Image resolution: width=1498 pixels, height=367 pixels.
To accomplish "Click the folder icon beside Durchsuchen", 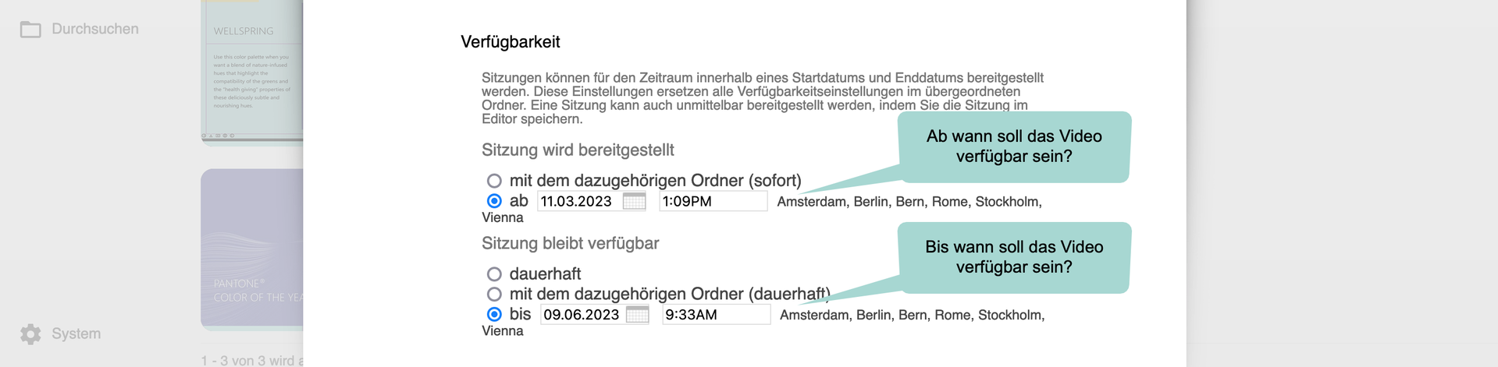I will tap(30, 30).
